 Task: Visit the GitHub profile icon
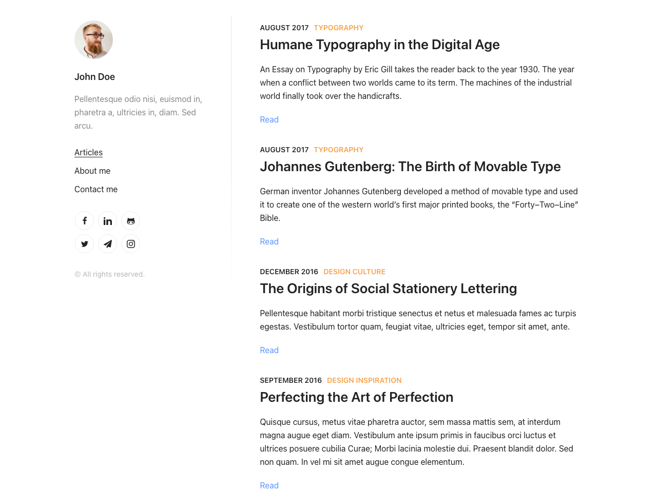pyautogui.click(x=131, y=221)
